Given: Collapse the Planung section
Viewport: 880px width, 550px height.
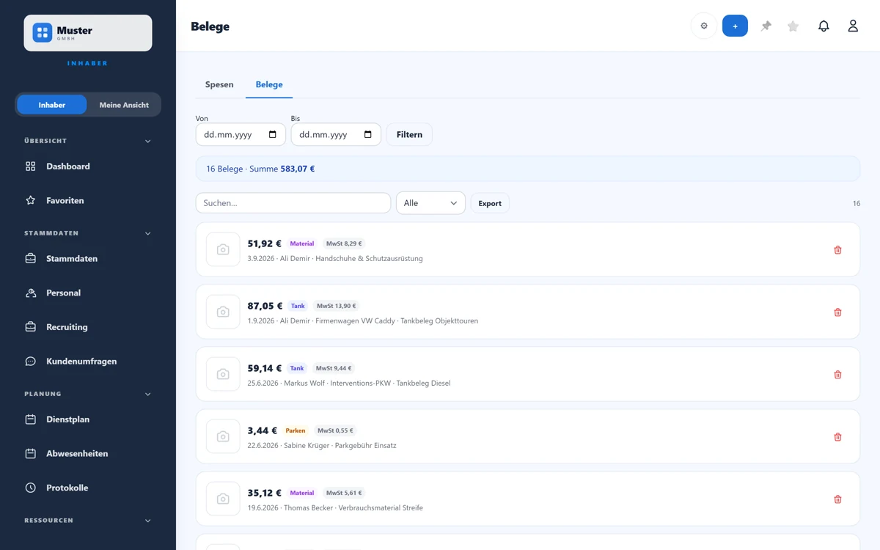Looking at the screenshot, I should tap(147, 394).
